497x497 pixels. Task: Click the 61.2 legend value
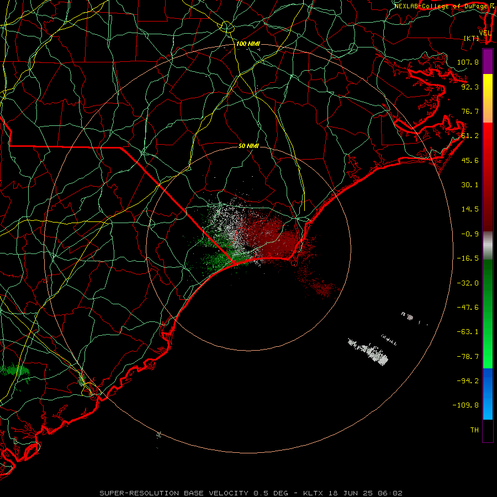click(x=470, y=136)
